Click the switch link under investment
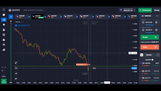This screenshot has width=161, height=91. tap(150, 33)
